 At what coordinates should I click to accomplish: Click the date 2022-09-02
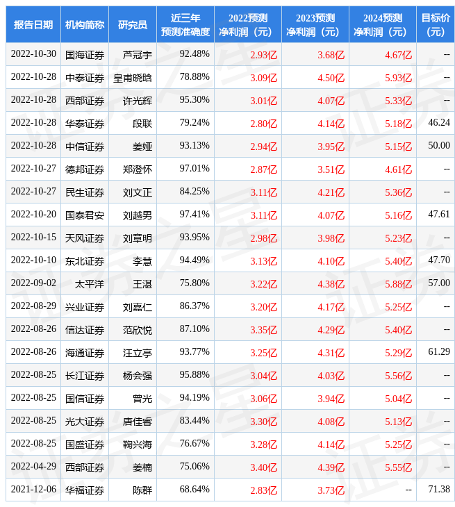(33, 283)
